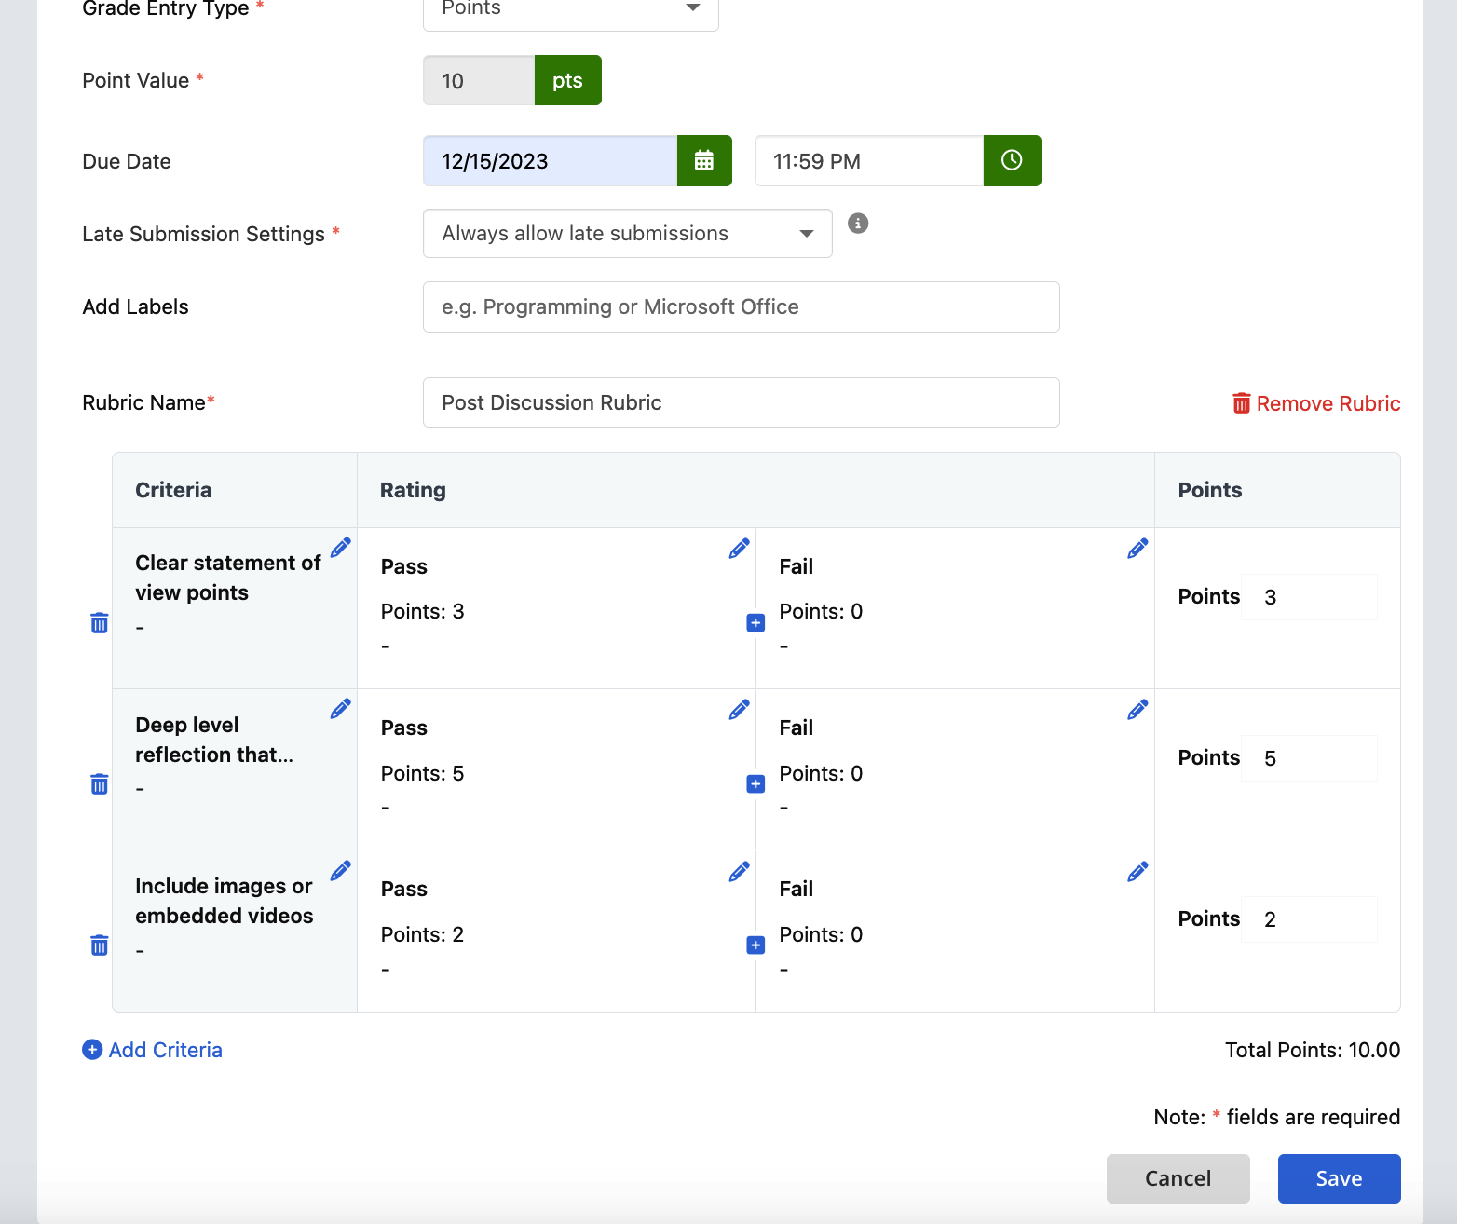Screen dimensions: 1457x1224
Task: Click the Remove Rubric link
Action: click(1316, 403)
